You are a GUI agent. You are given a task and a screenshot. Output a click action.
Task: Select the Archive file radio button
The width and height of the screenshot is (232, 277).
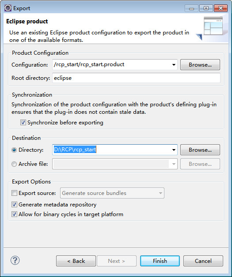[14, 164]
